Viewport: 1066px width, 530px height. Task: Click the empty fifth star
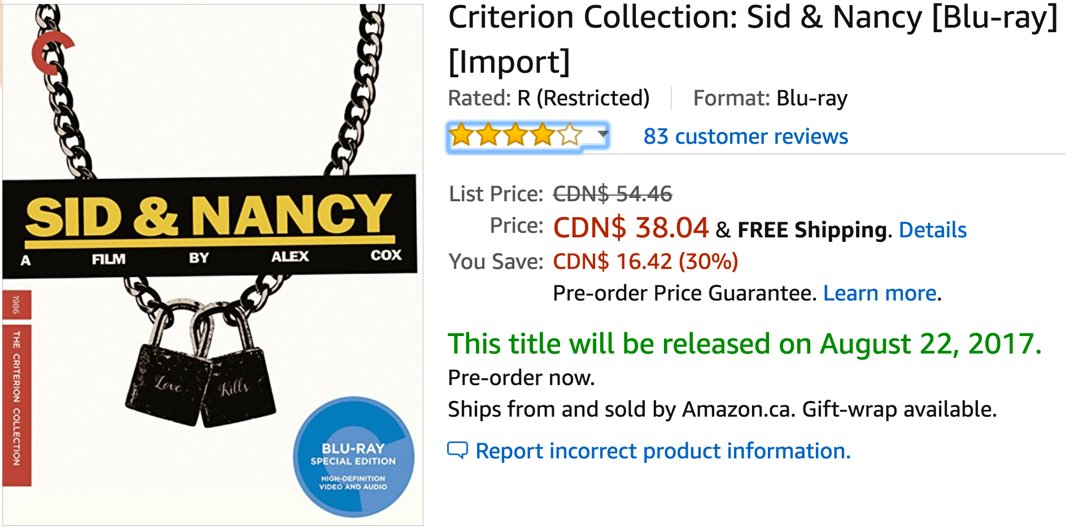point(570,135)
